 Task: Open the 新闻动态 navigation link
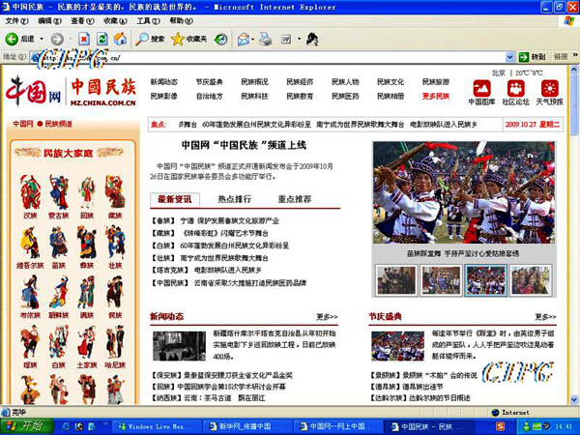pos(164,82)
